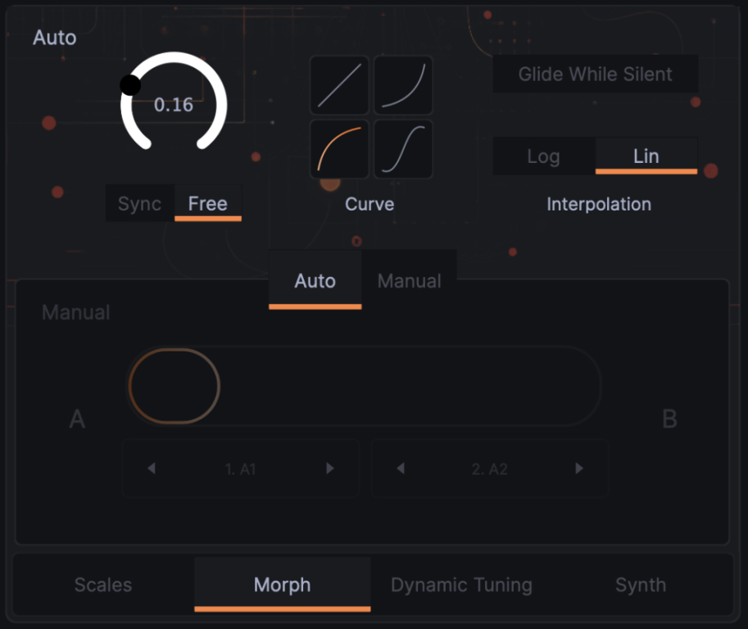Click the A to B morph slider handle
The width and height of the screenshot is (748, 629).
pos(175,386)
